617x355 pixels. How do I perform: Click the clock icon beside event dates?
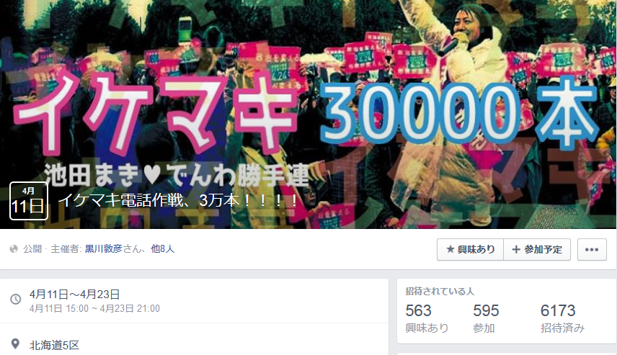point(15,299)
